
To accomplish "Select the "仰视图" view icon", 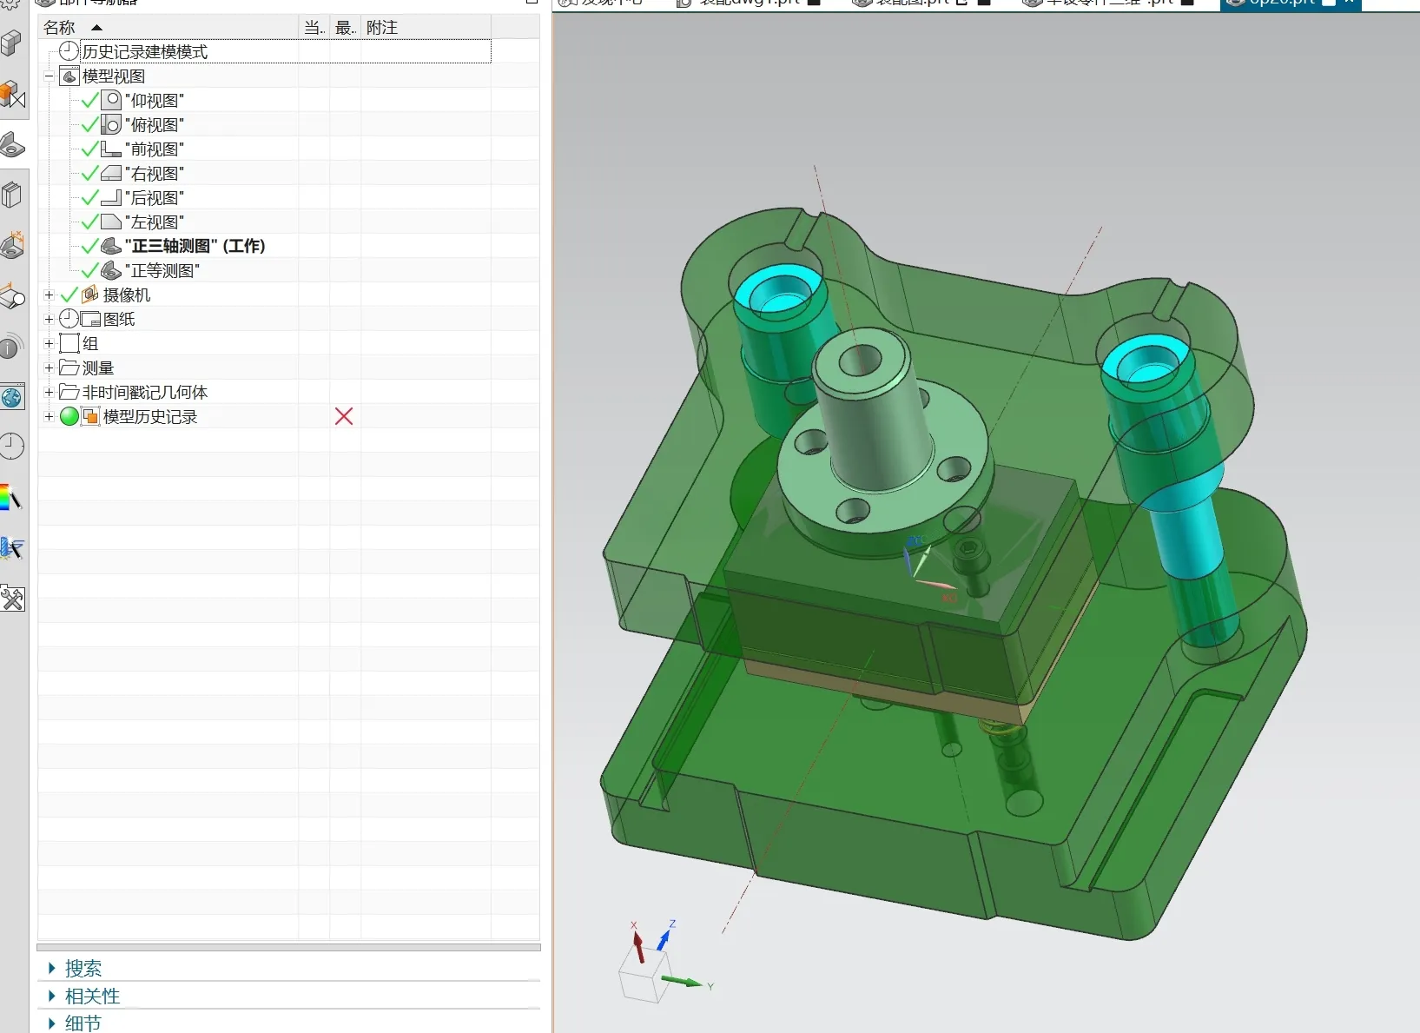I will click(x=111, y=100).
